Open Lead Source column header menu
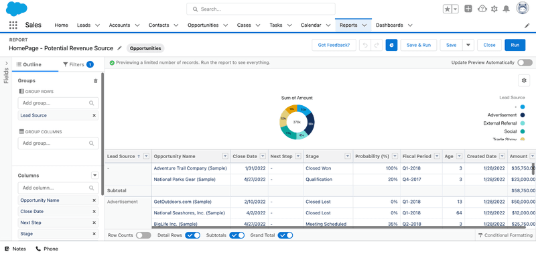 click(146, 156)
